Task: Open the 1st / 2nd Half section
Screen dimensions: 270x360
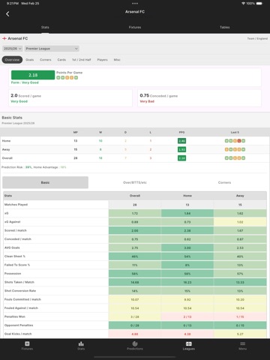Action: (82, 60)
